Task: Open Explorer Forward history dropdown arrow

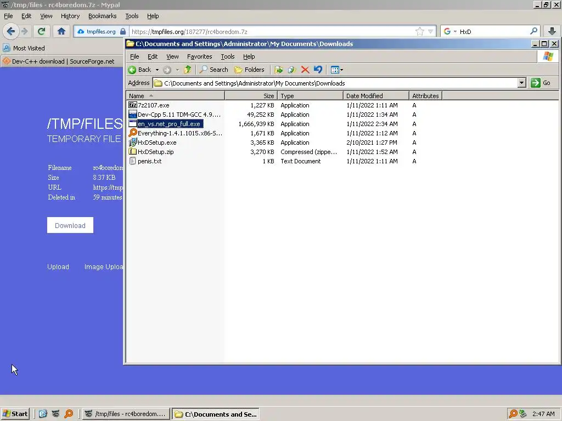Action: tap(177, 70)
